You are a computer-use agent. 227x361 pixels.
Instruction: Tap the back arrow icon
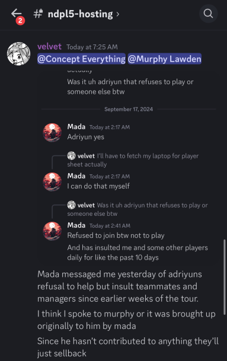pos(16,14)
